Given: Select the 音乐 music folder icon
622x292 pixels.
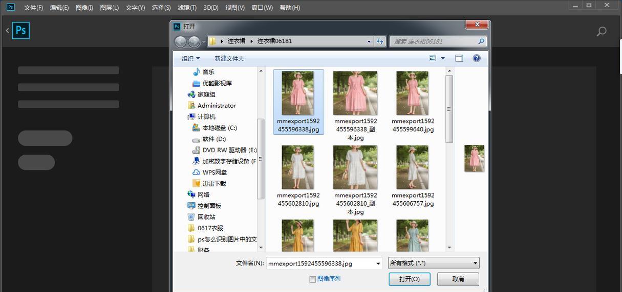Looking at the screenshot, I should coord(197,72).
